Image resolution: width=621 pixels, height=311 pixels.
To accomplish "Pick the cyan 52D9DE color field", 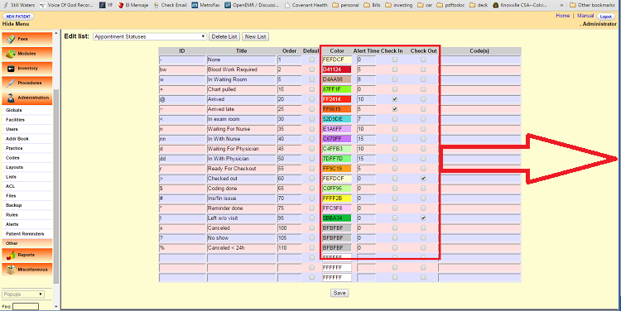I will 337,119.
